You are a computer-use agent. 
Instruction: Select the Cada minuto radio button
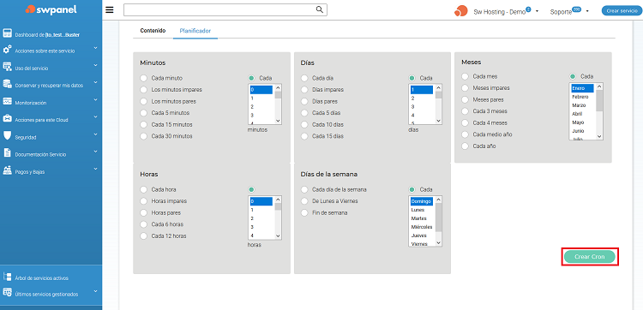[143, 78]
